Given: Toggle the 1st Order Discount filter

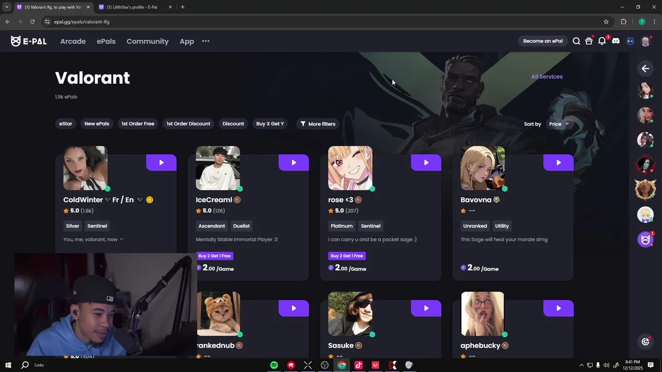Looking at the screenshot, I should pyautogui.click(x=188, y=124).
